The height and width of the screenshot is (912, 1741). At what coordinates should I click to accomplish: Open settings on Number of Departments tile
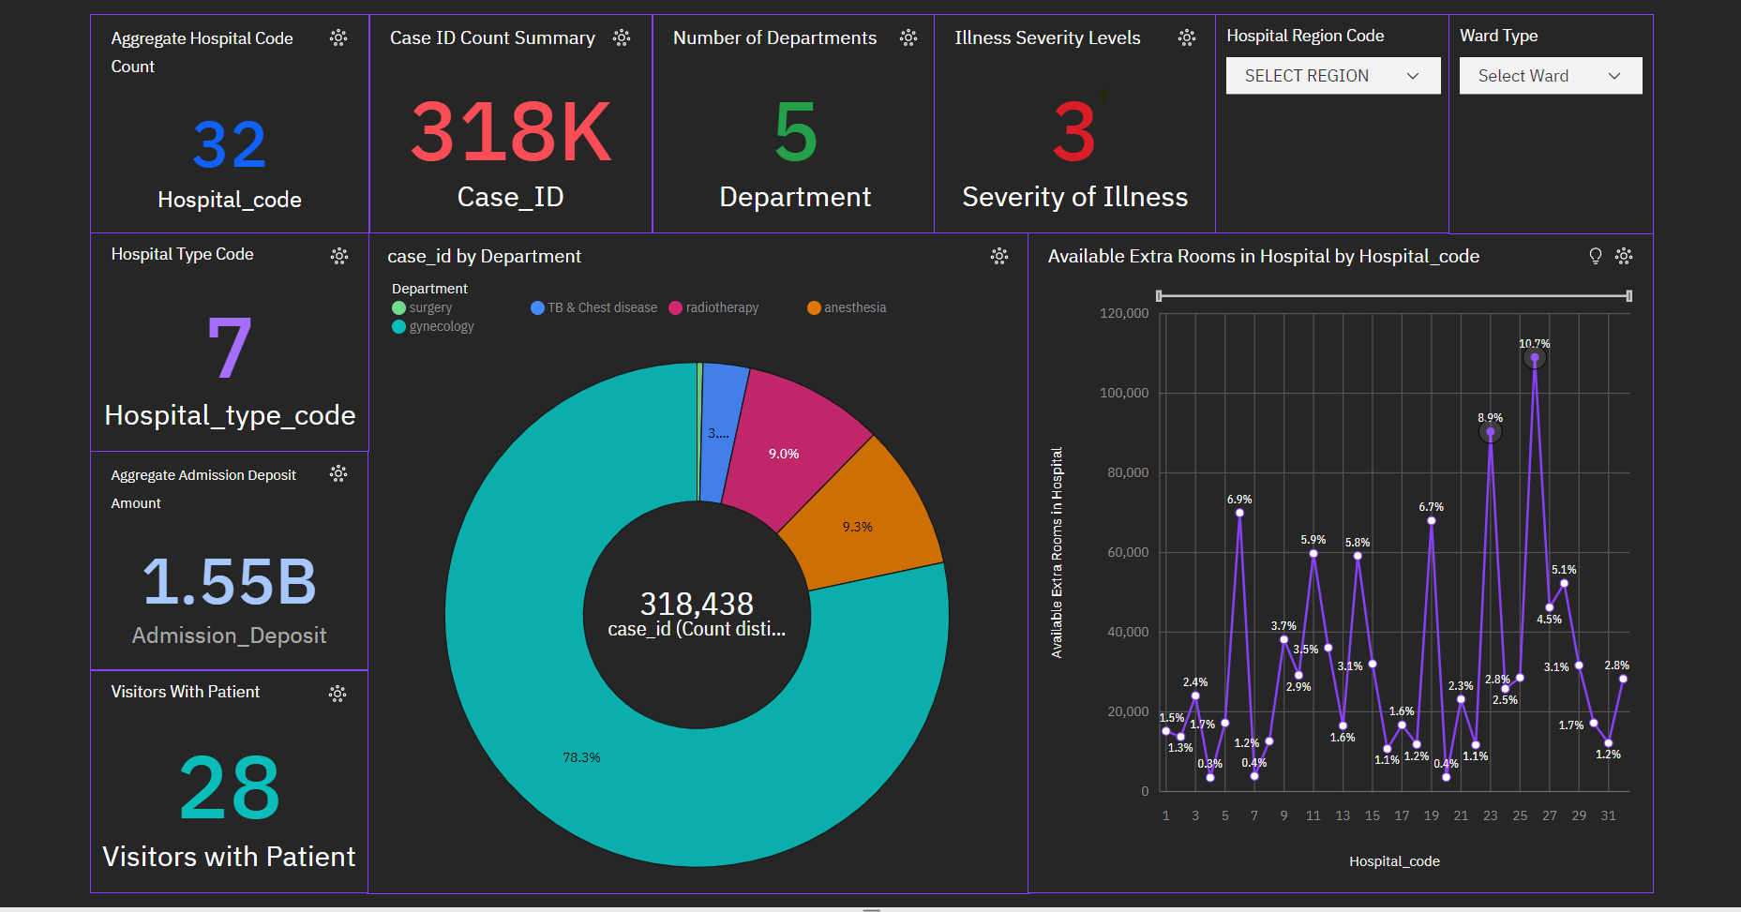click(908, 37)
